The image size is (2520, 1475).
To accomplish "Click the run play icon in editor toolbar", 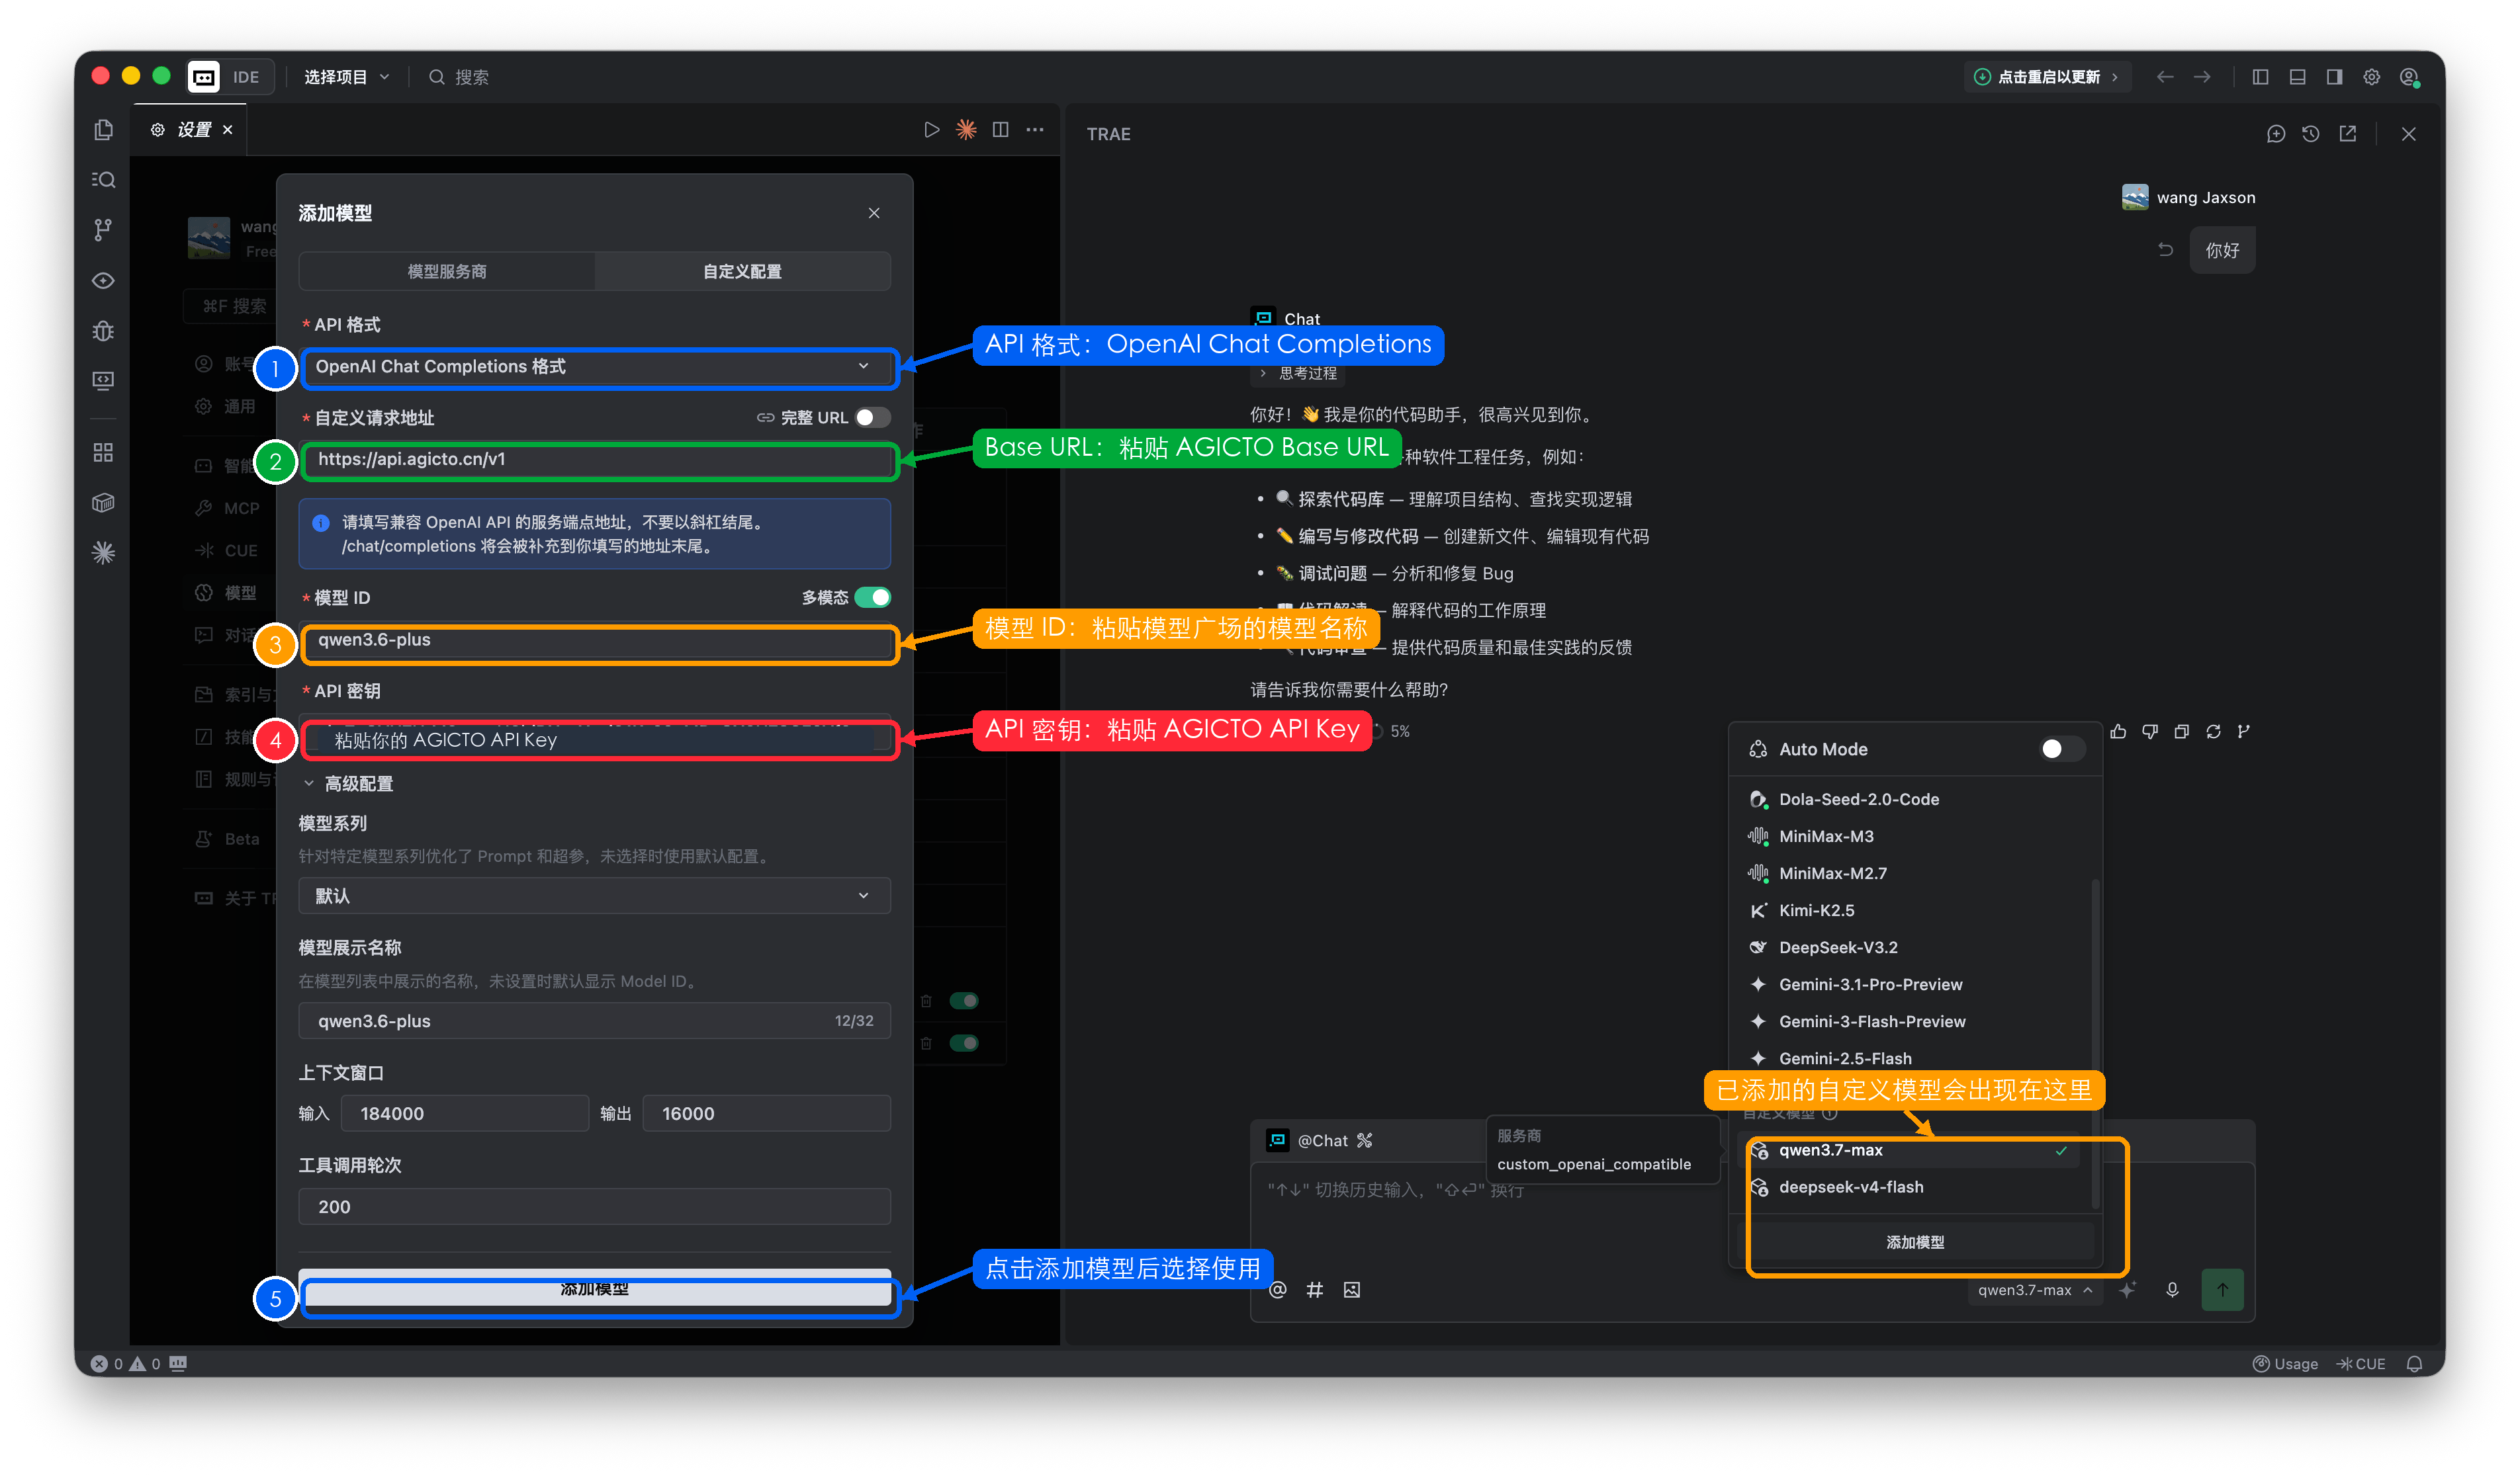I will [931, 130].
